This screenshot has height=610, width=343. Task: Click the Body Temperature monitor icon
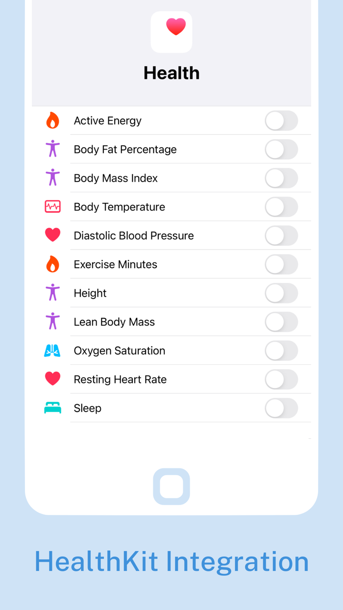(52, 206)
